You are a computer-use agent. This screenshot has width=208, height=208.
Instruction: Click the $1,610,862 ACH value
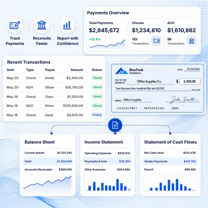click(181, 30)
